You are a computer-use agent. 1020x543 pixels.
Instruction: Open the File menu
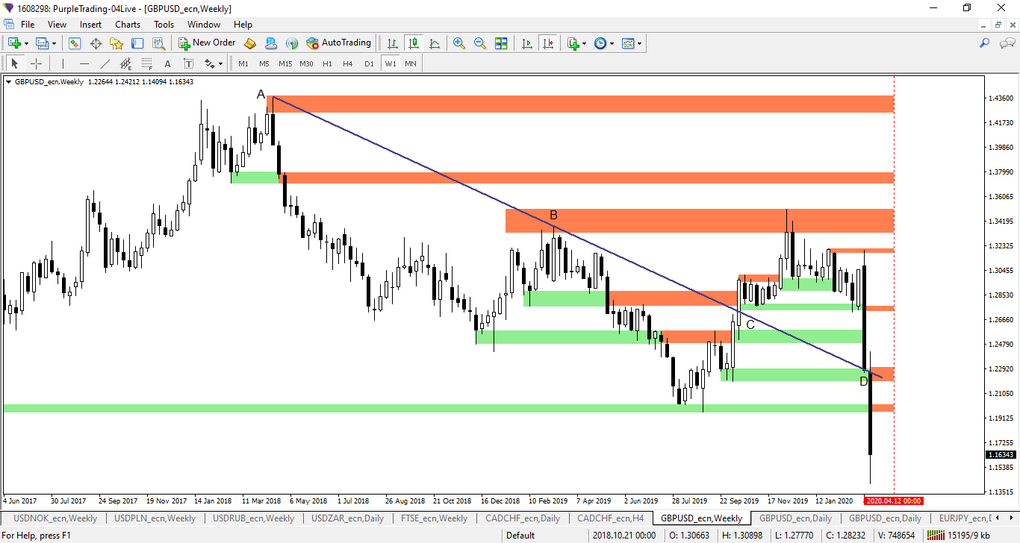coord(27,25)
